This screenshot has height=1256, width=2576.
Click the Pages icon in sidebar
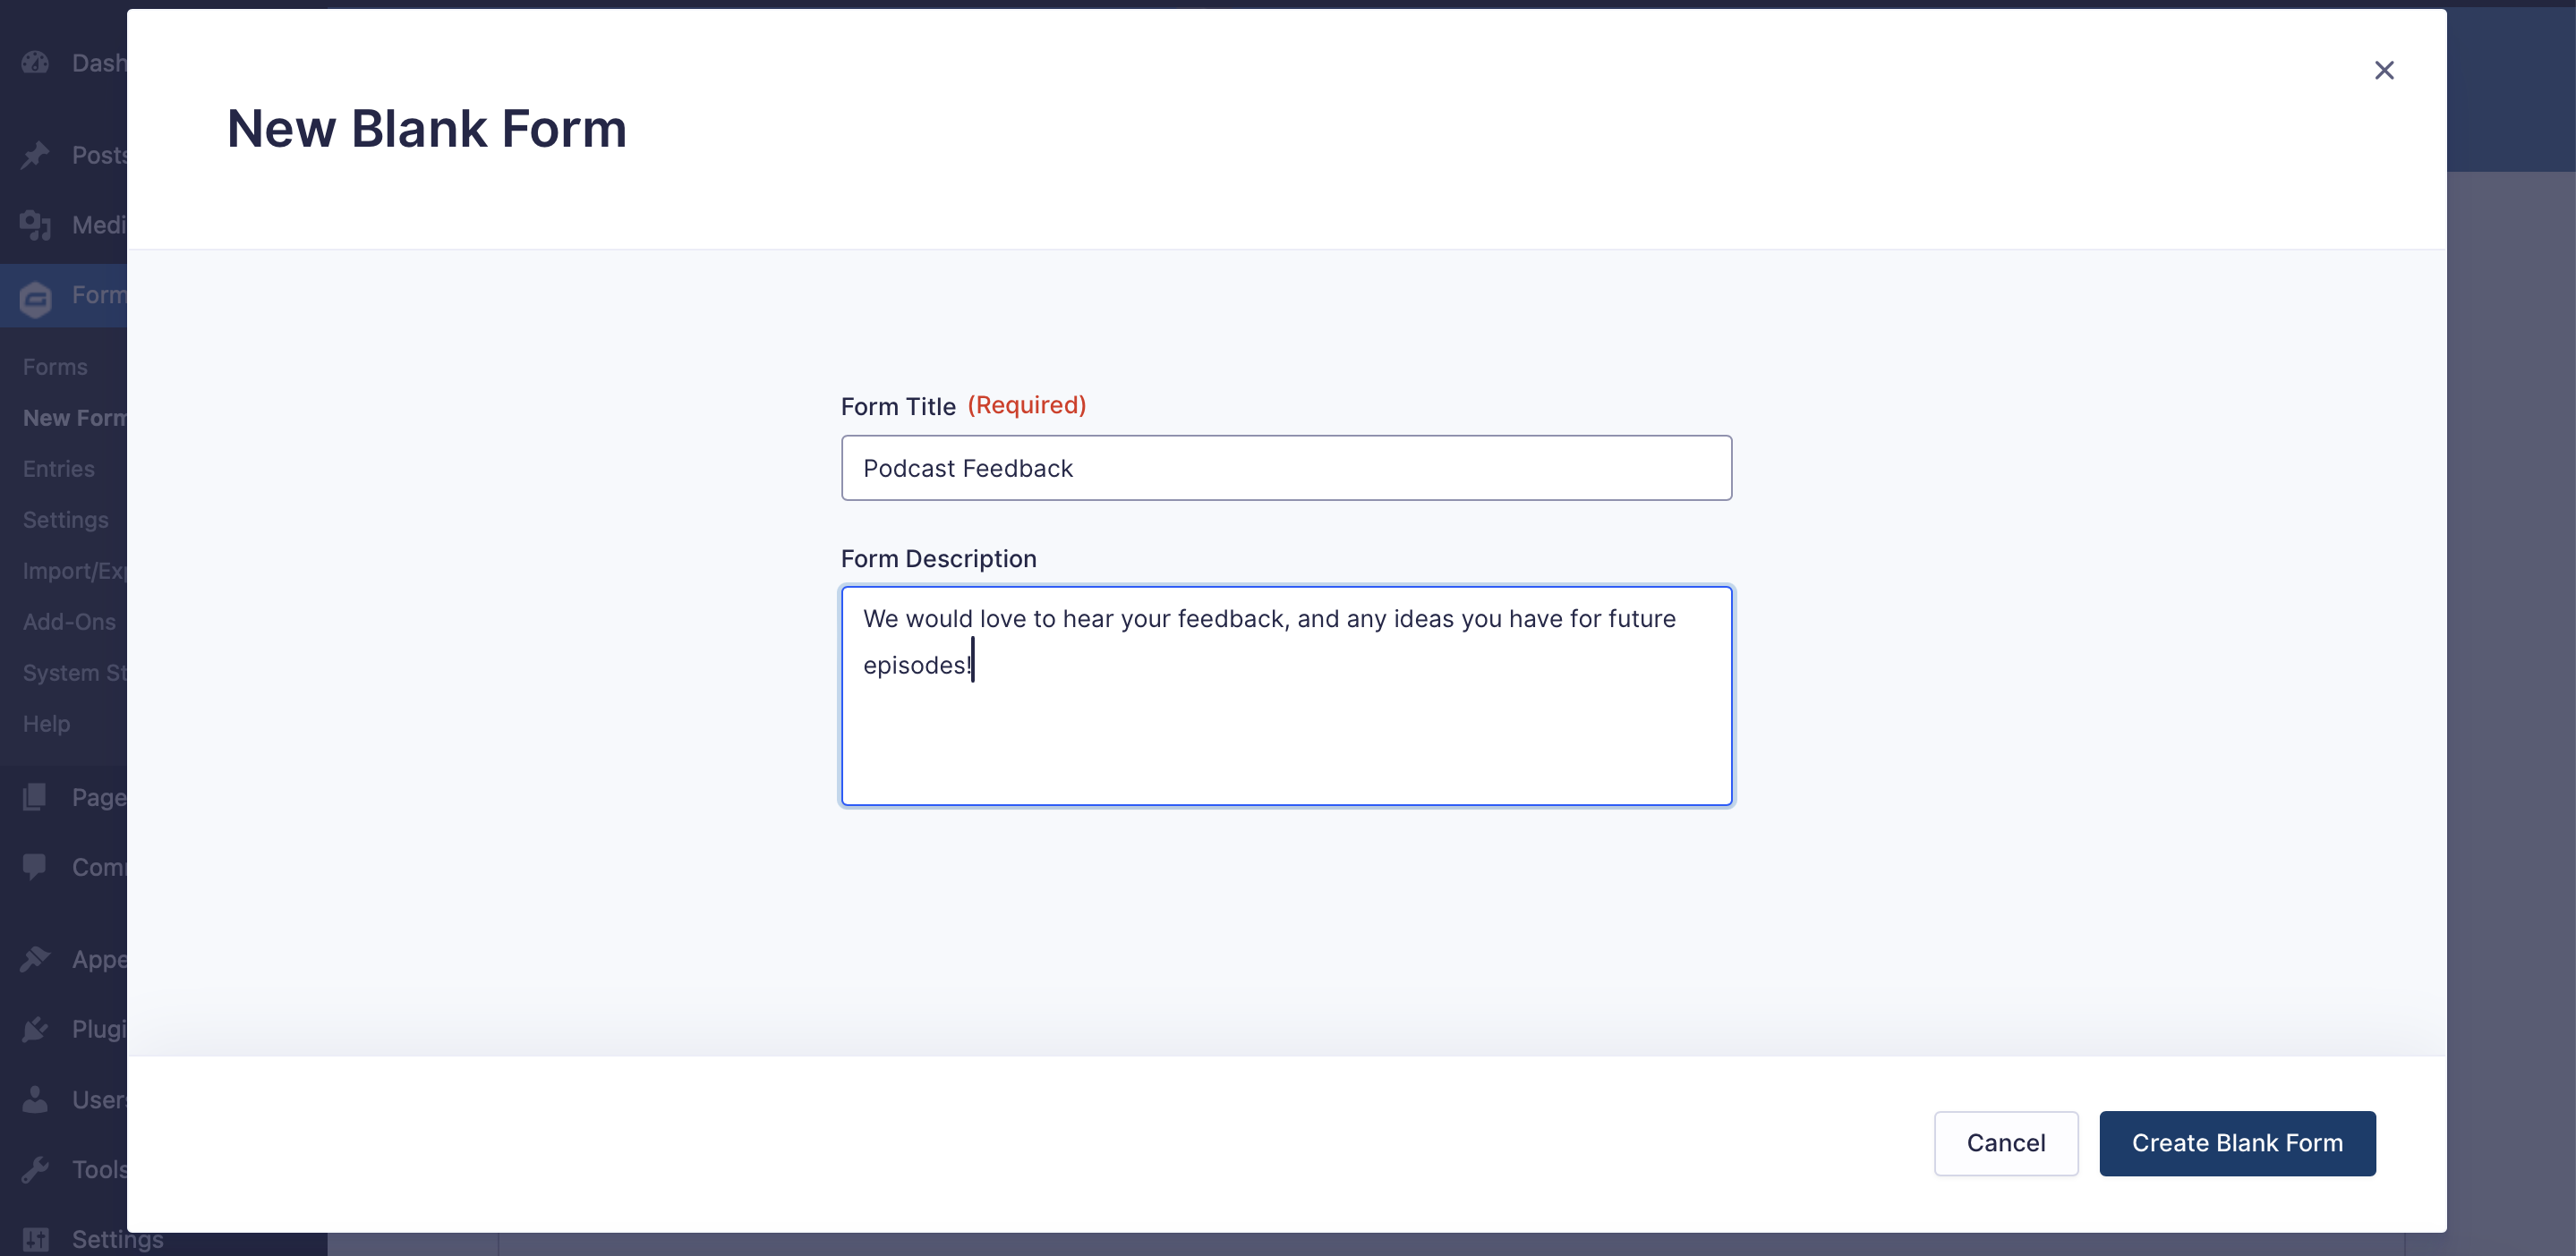point(35,797)
